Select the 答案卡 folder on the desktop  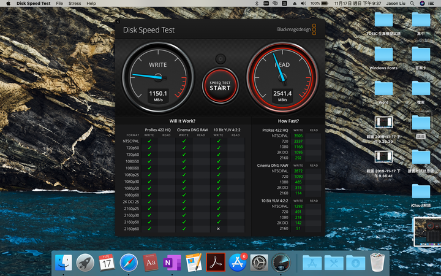(x=421, y=54)
